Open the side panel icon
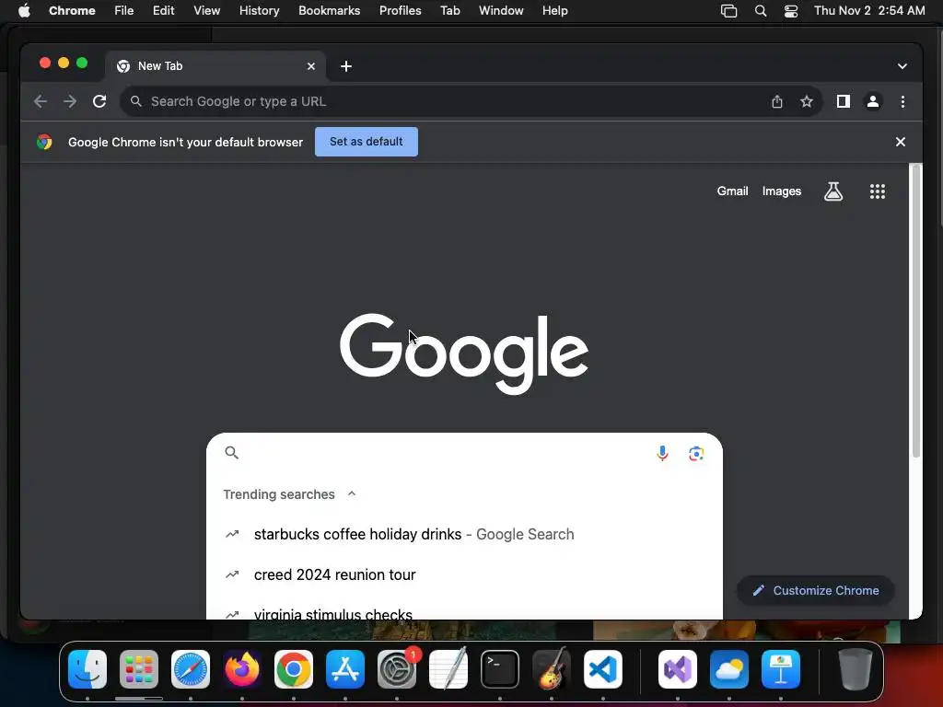The height and width of the screenshot is (707, 943). [844, 101]
